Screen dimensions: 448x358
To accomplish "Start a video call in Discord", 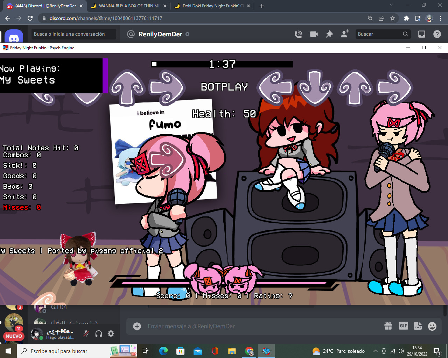I will (x=314, y=34).
